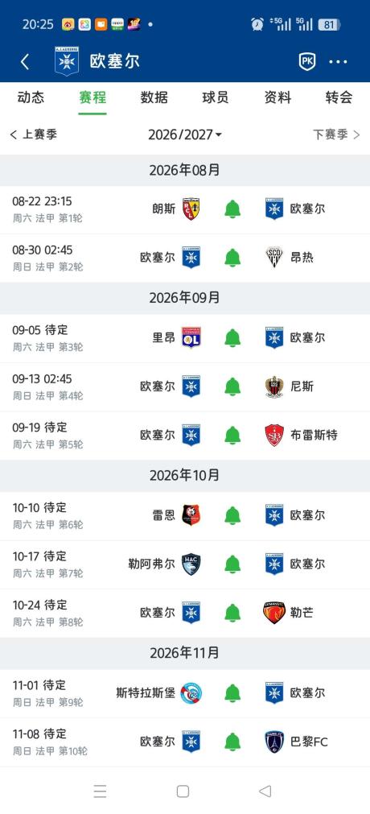Open Lyon OL logo in round 3

click(x=191, y=337)
